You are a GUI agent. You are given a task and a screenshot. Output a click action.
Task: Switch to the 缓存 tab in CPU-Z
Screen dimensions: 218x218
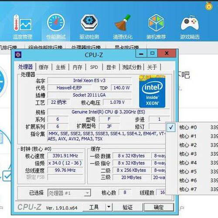(x=44, y=67)
